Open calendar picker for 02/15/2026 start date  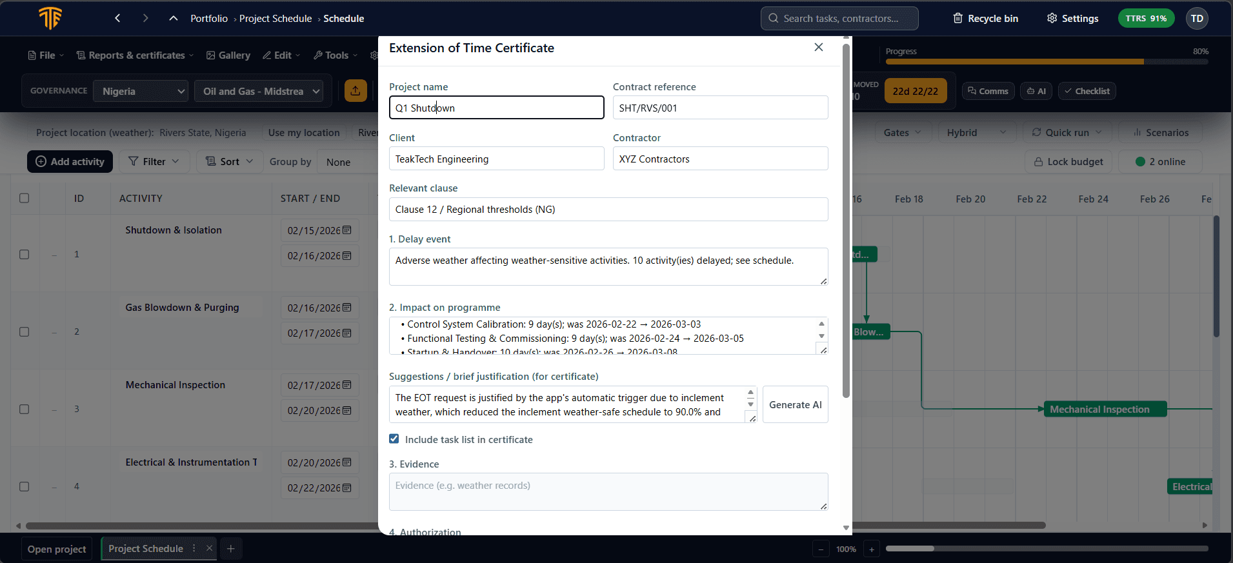pos(347,230)
